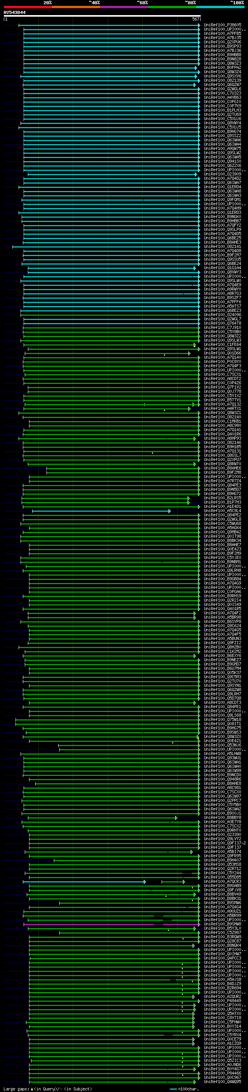Open UniRef100_B9HG74 entry
This screenshot has width=248, height=1092.
click(x=222, y=131)
